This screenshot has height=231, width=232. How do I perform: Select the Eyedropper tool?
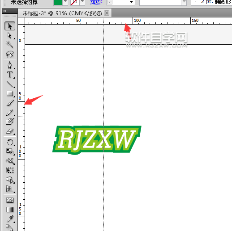[10, 219]
